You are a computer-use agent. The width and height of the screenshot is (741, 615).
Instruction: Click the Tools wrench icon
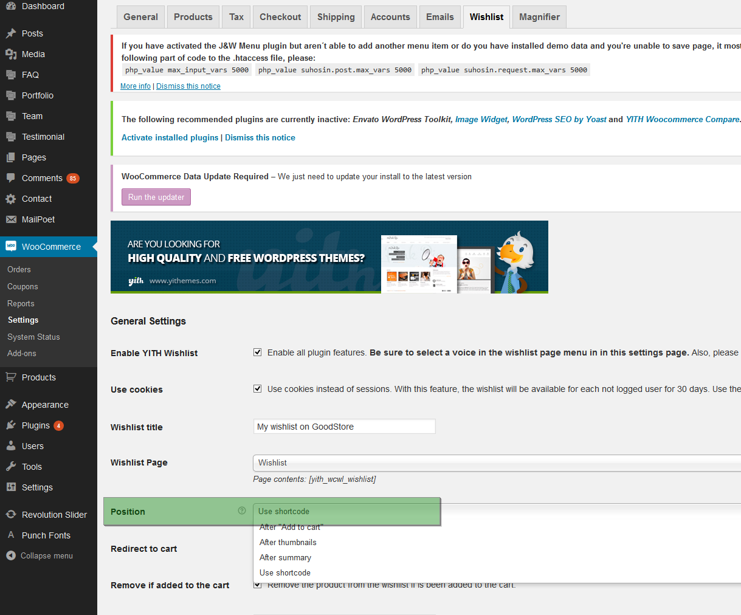[11, 467]
